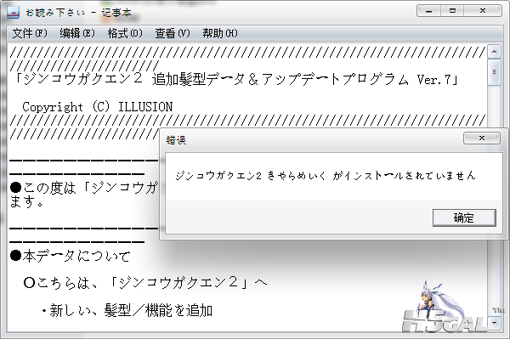Click the line starting ○こちらは、

(x=145, y=283)
